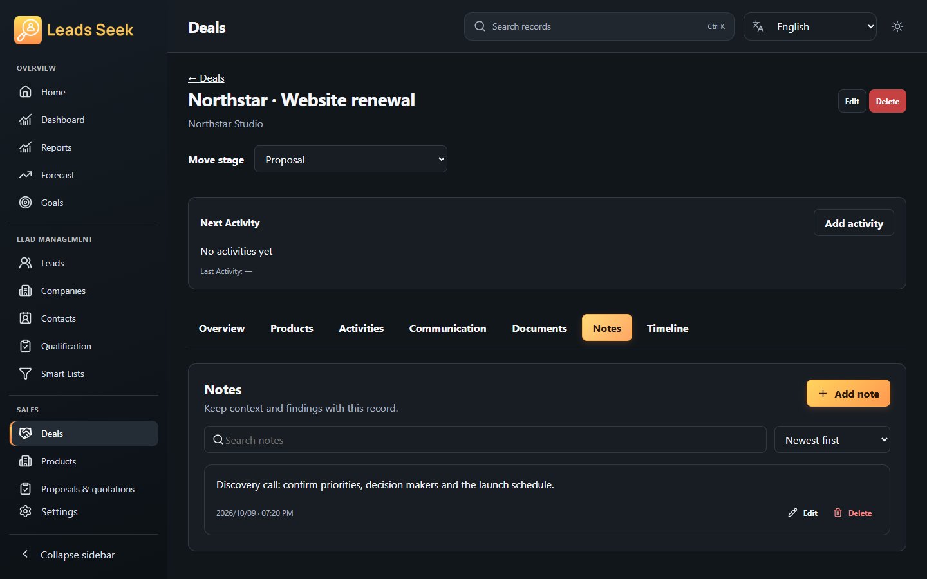
Task: Open Home via its house icon
Action: tap(25, 92)
